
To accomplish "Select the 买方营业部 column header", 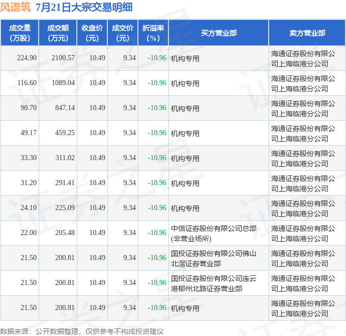I will coord(219,33).
